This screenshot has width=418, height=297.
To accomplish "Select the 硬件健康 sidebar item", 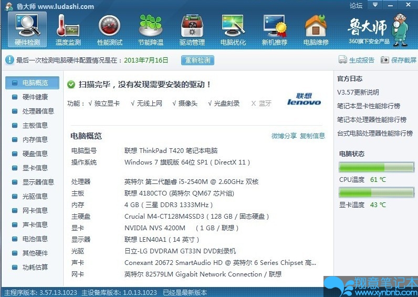I will click(x=32, y=97).
